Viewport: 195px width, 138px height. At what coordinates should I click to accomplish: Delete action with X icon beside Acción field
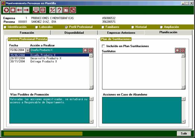click(91, 50)
